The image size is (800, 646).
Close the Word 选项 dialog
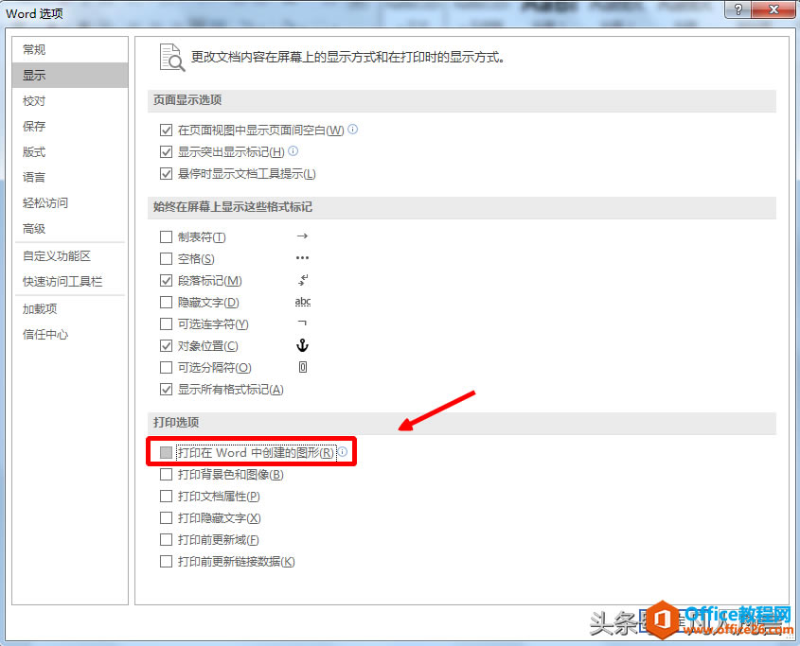point(773,9)
